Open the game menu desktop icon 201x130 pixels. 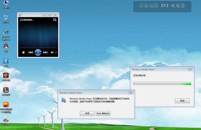[x=6, y=121]
